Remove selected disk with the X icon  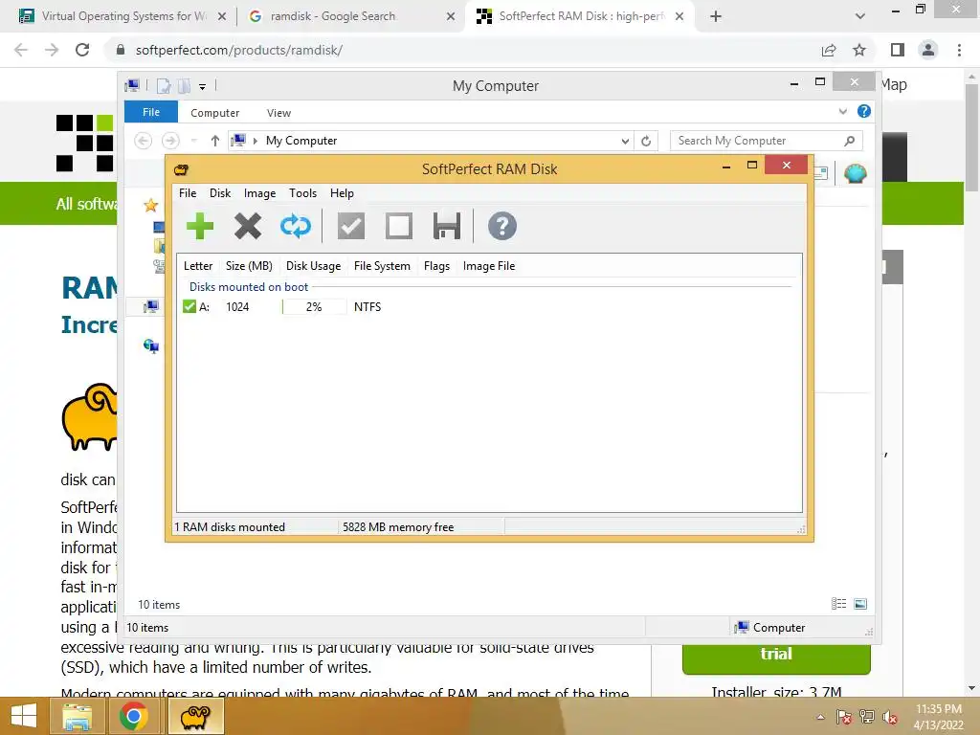coord(248,226)
